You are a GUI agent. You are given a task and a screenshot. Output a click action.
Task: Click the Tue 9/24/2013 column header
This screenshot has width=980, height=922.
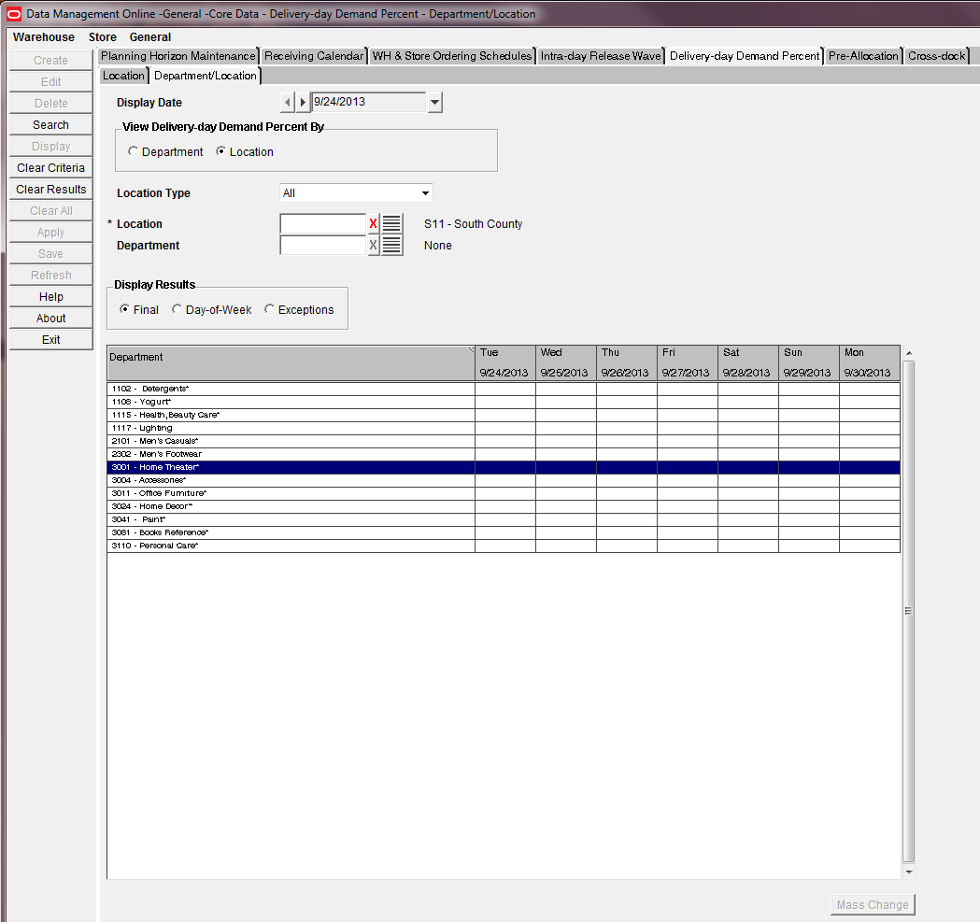click(505, 362)
